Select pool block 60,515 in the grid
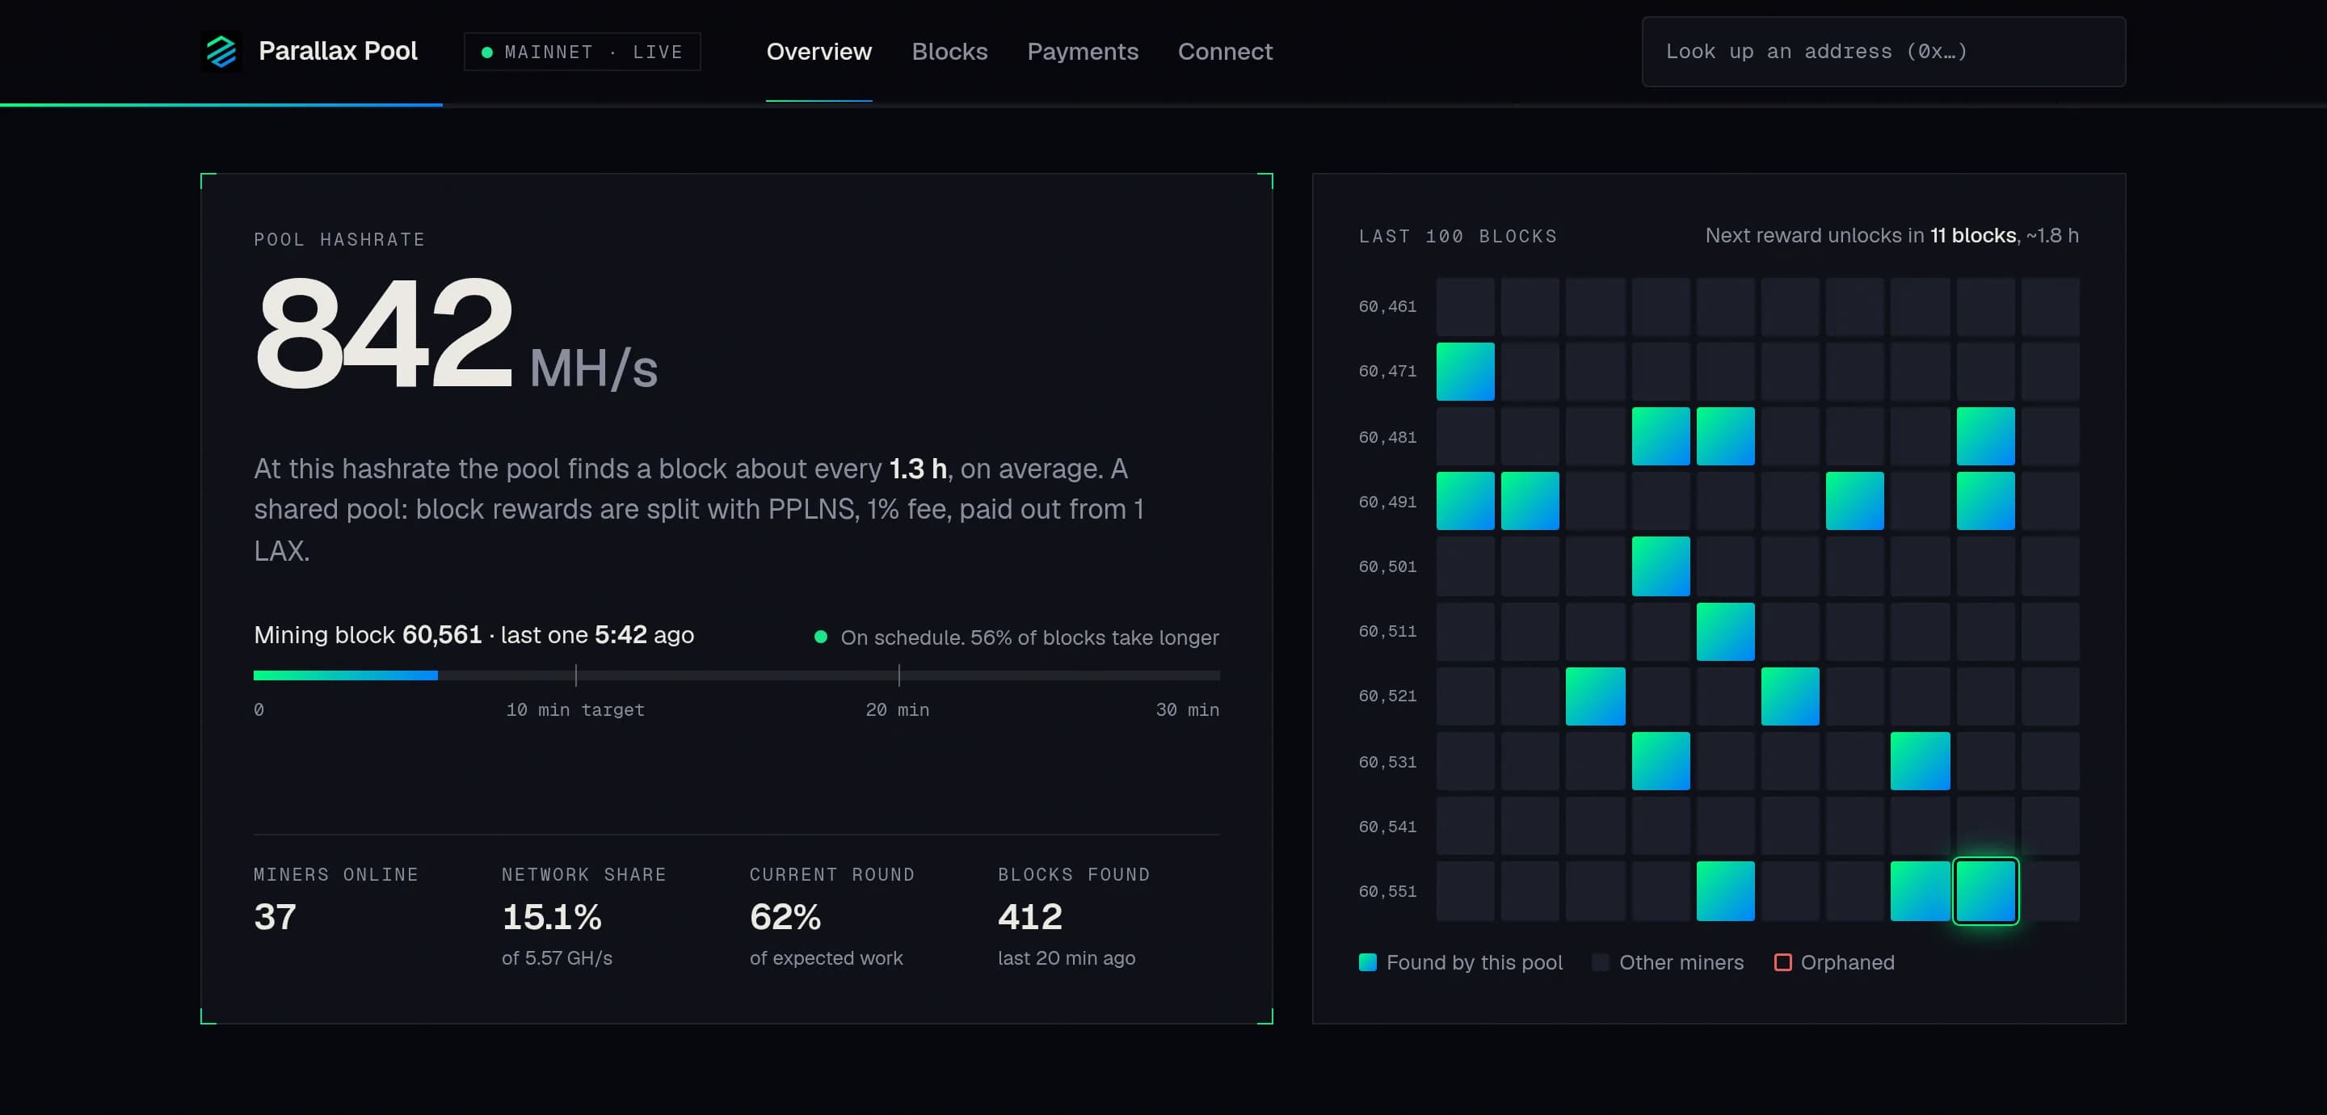The height and width of the screenshot is (1115, 2327). (x=1725, y=632)
